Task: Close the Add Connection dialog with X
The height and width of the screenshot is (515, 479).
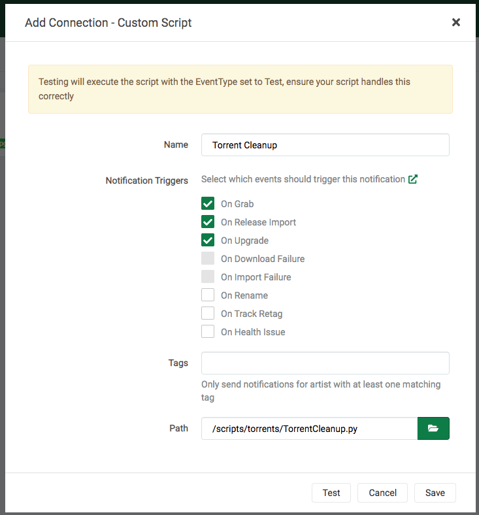Action: pos(455,22)
